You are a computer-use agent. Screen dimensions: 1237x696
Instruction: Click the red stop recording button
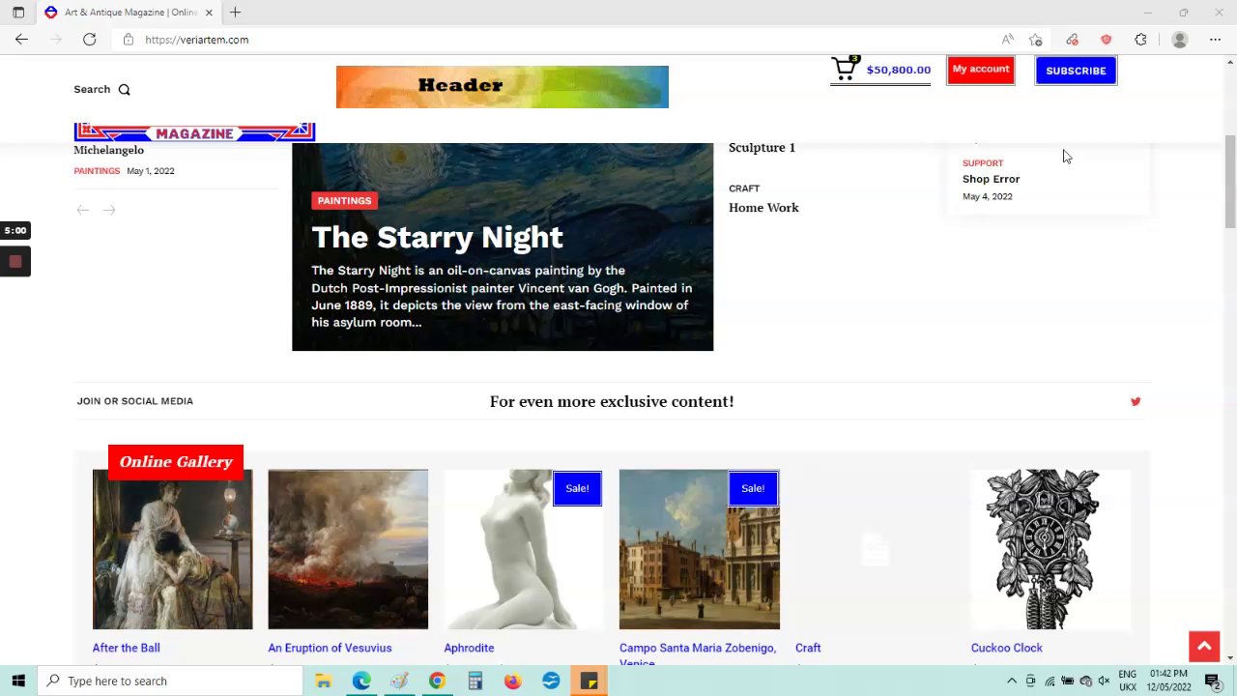15,262
